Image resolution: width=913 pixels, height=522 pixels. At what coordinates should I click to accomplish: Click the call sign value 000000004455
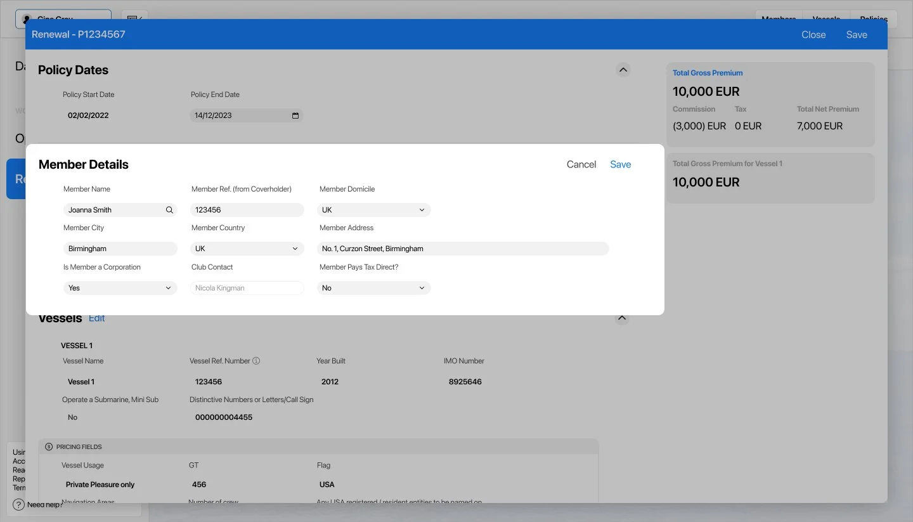(224, 417)
